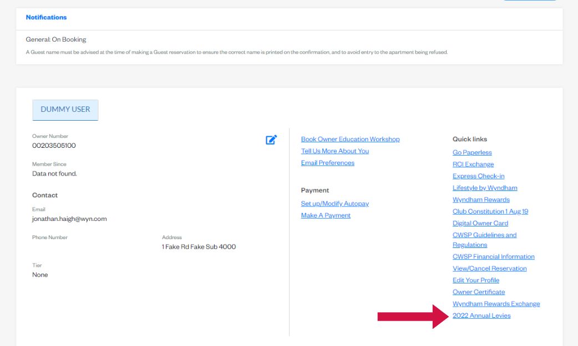Click the Make A Payment link
Image resolution: width=578 pixels, height=346 pixels.
coord(326,215)
